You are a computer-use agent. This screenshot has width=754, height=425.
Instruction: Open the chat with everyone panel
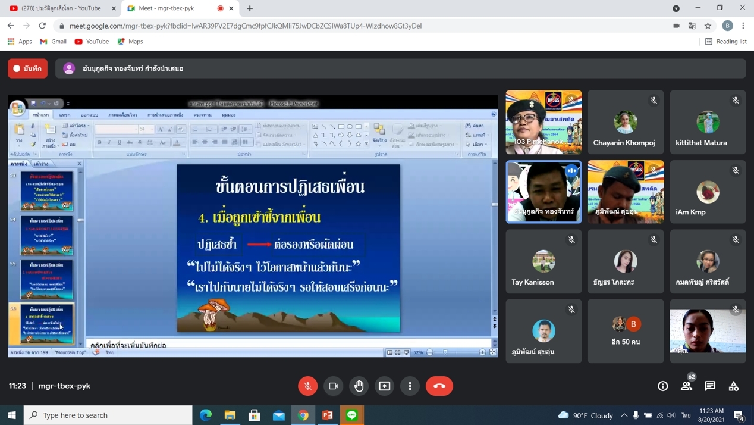point(710,386)
